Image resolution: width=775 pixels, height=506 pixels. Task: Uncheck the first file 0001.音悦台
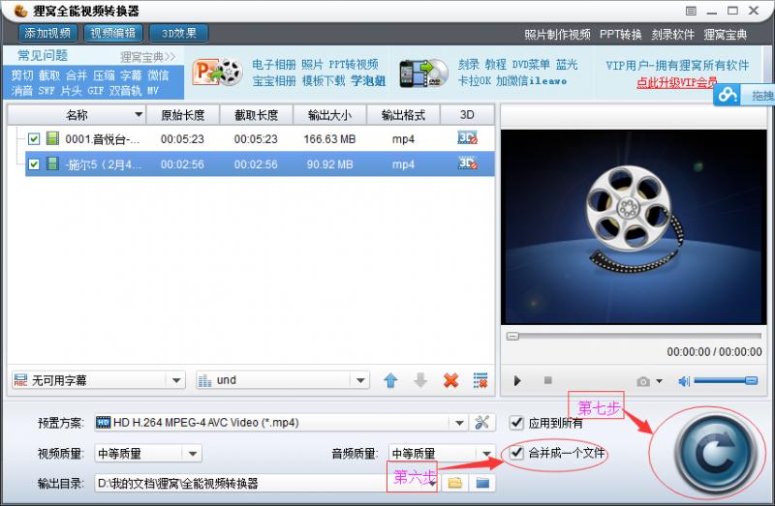pyautogui.click(x=34, y=139)
